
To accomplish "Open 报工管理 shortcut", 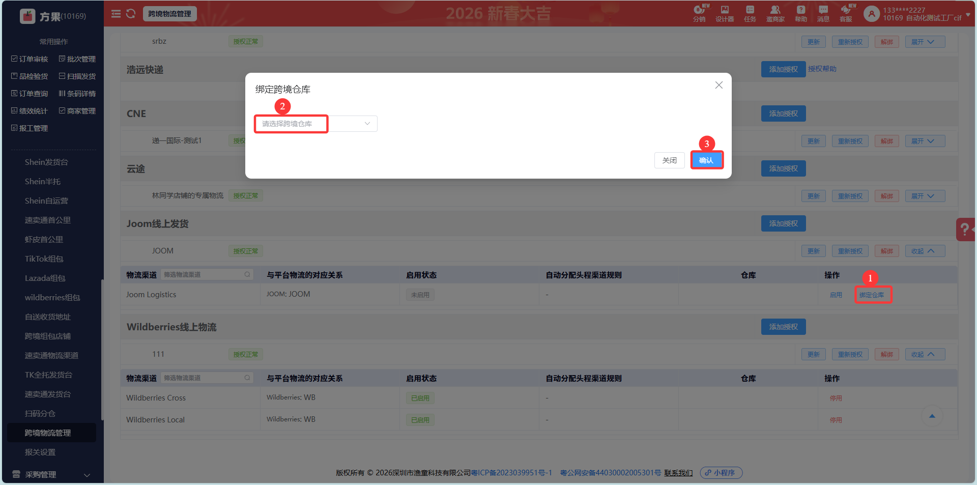I will click(x=30, y=128).
